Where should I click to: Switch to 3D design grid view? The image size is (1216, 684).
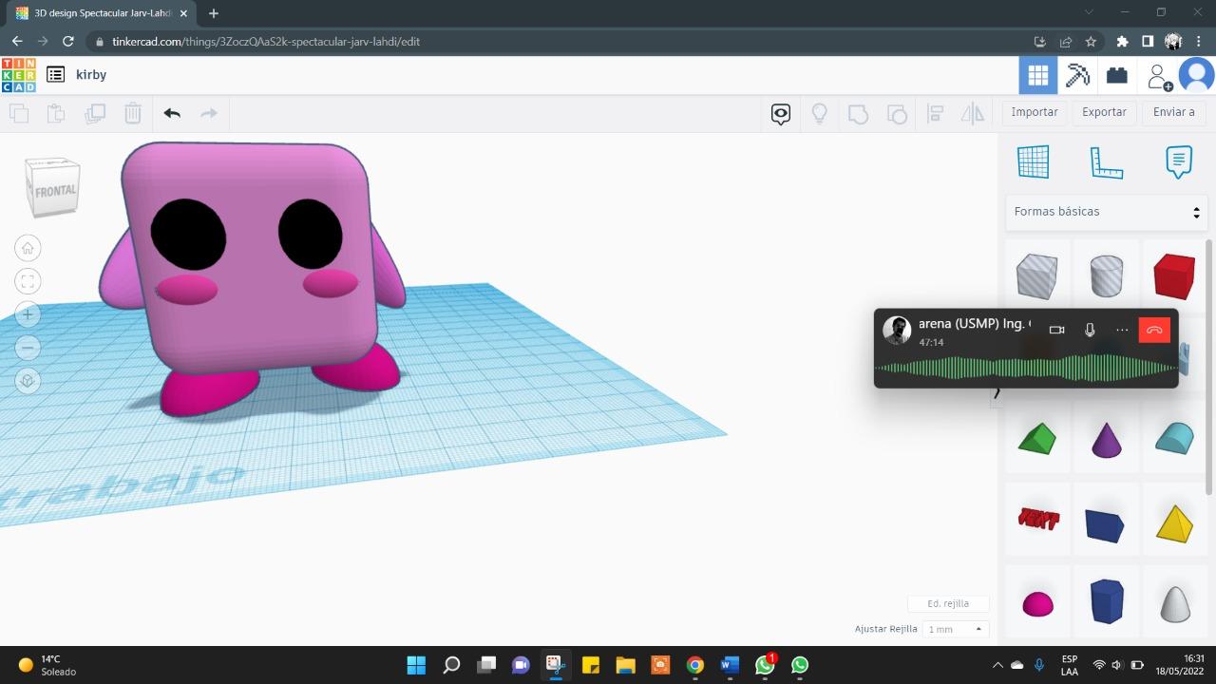click(1038, 75)
